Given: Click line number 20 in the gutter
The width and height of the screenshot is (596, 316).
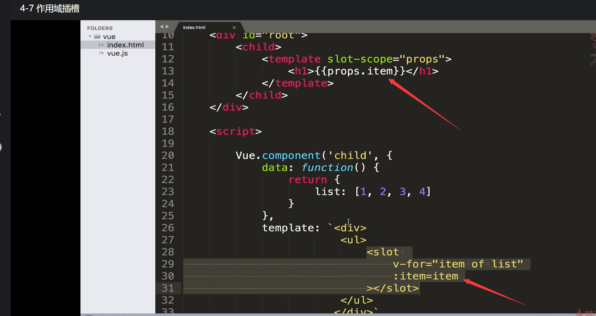Looking at the screenshot, I should click(168, 156).
